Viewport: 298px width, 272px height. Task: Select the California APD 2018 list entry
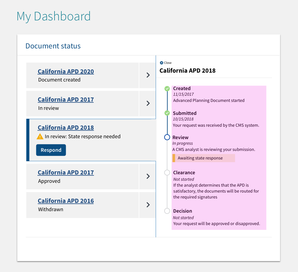tap(91, 140)
